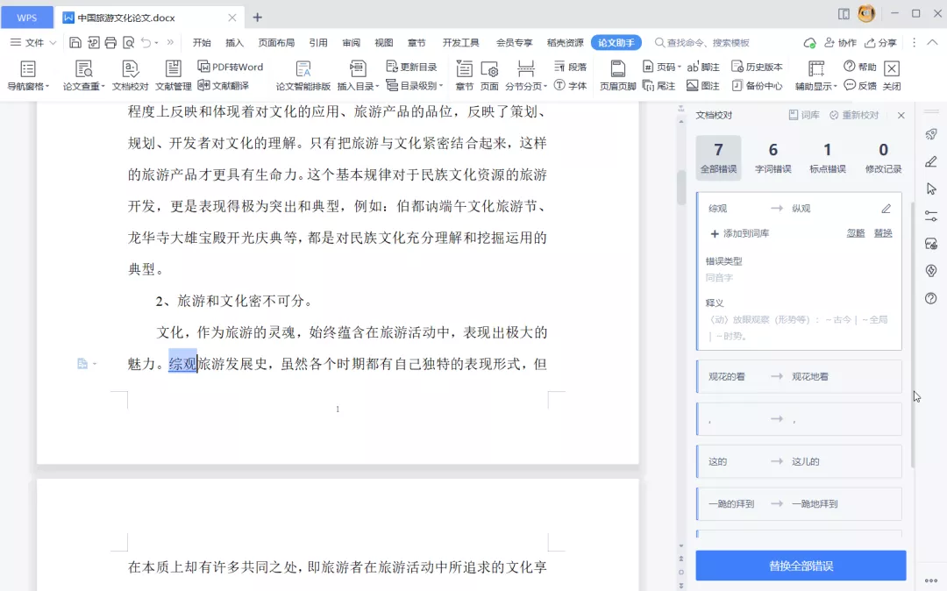947x591 pixels.
Task: Click the PDF转Word converter button
Action: tap(230, 67)
